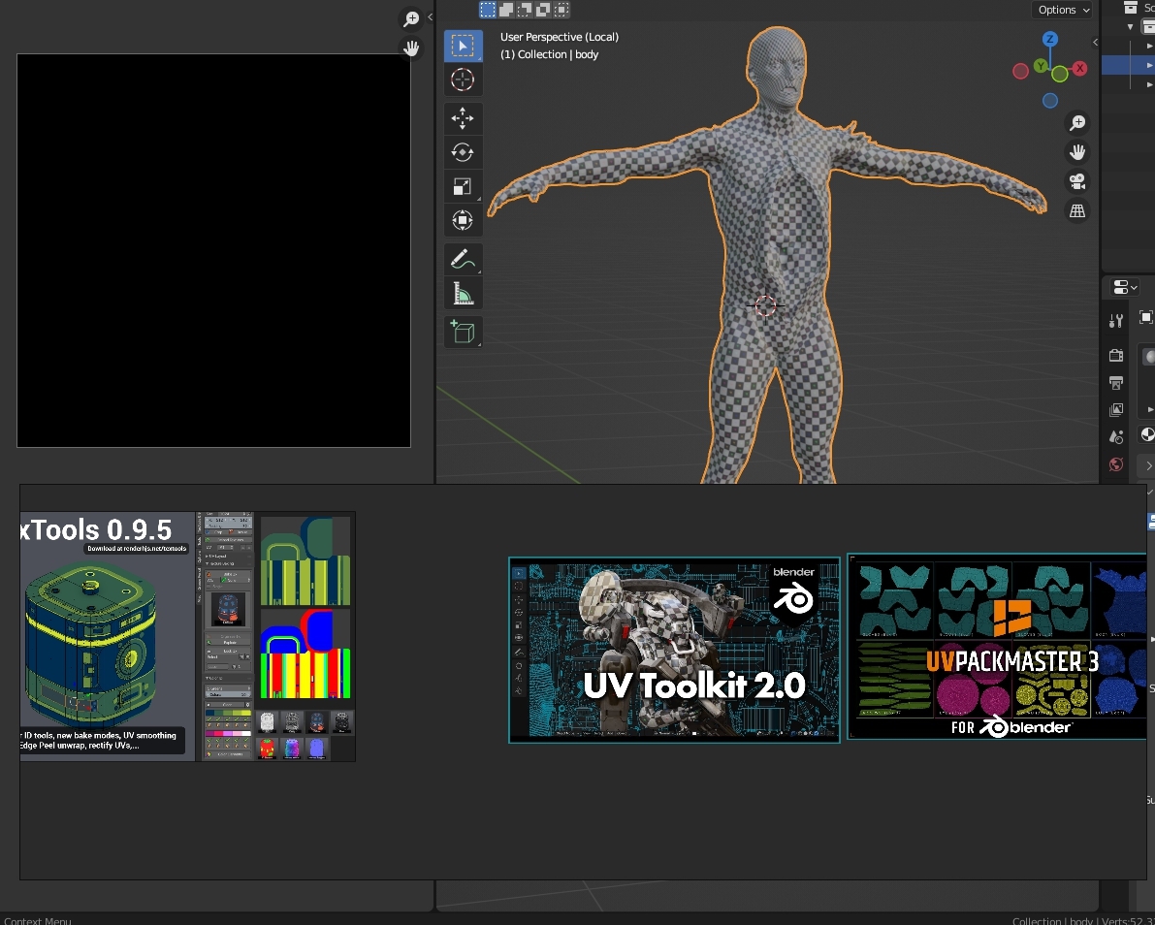The height and width of the screenshot is (925, 1155).
Task: Switch to the Scale tool
Action: [463, 186]
